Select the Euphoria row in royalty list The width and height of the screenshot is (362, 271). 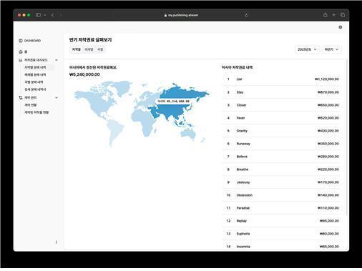click(282, 234)
